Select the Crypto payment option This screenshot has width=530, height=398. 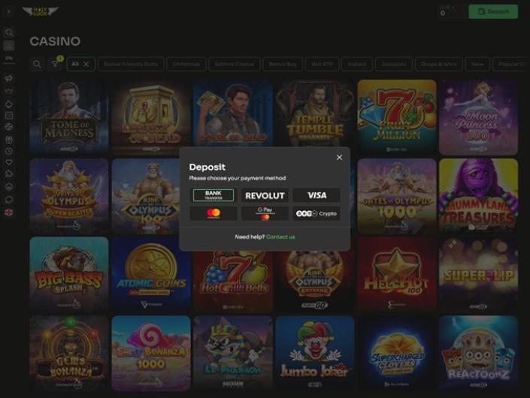pyautogui.click(x=316, y=213)
